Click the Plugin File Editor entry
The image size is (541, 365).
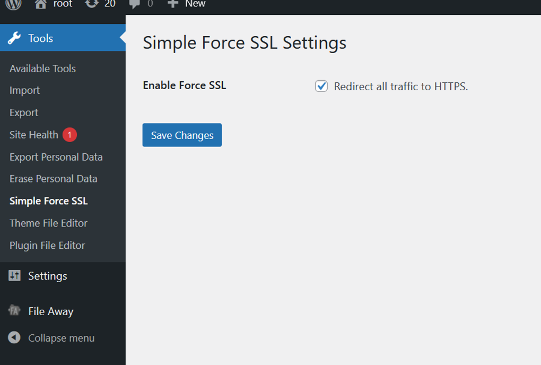[47, 245]
